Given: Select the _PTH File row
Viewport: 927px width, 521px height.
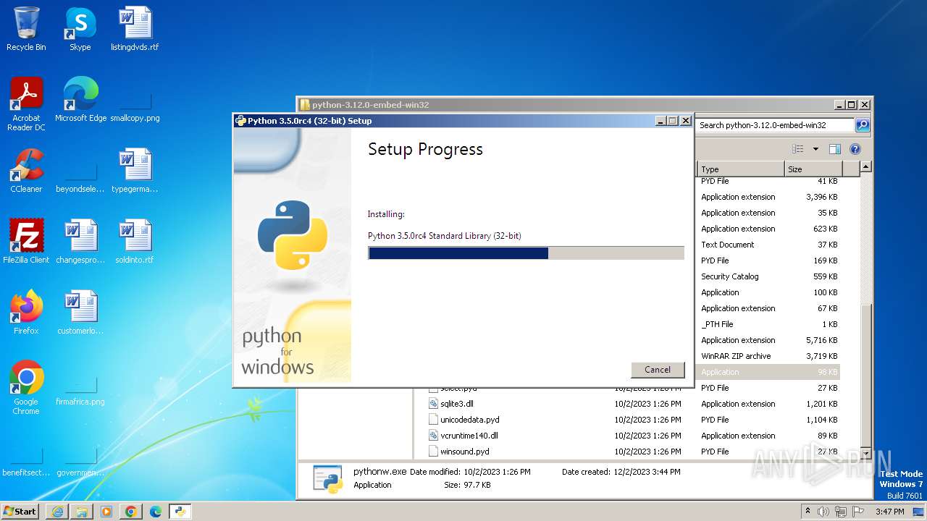Looking at the screenshot, I should point(768,324).
